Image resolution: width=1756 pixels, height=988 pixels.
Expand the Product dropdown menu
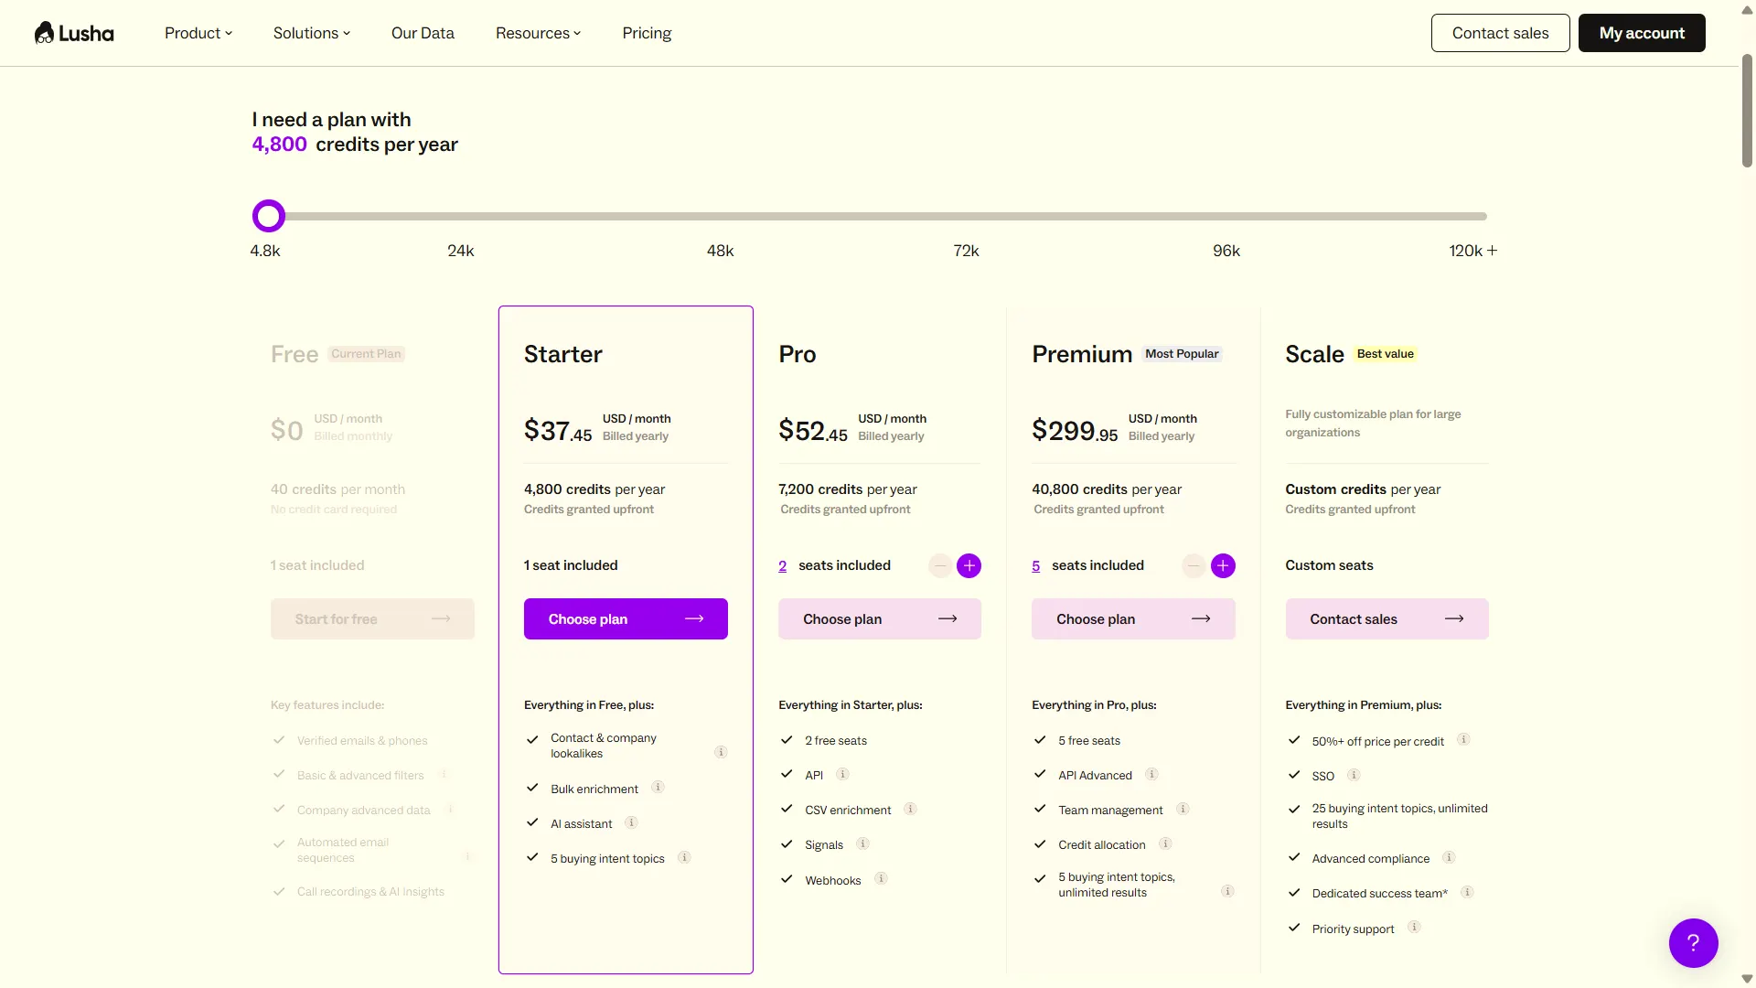coord(198,33)
